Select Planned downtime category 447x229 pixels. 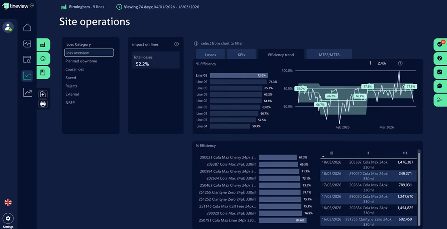[81, 61]
